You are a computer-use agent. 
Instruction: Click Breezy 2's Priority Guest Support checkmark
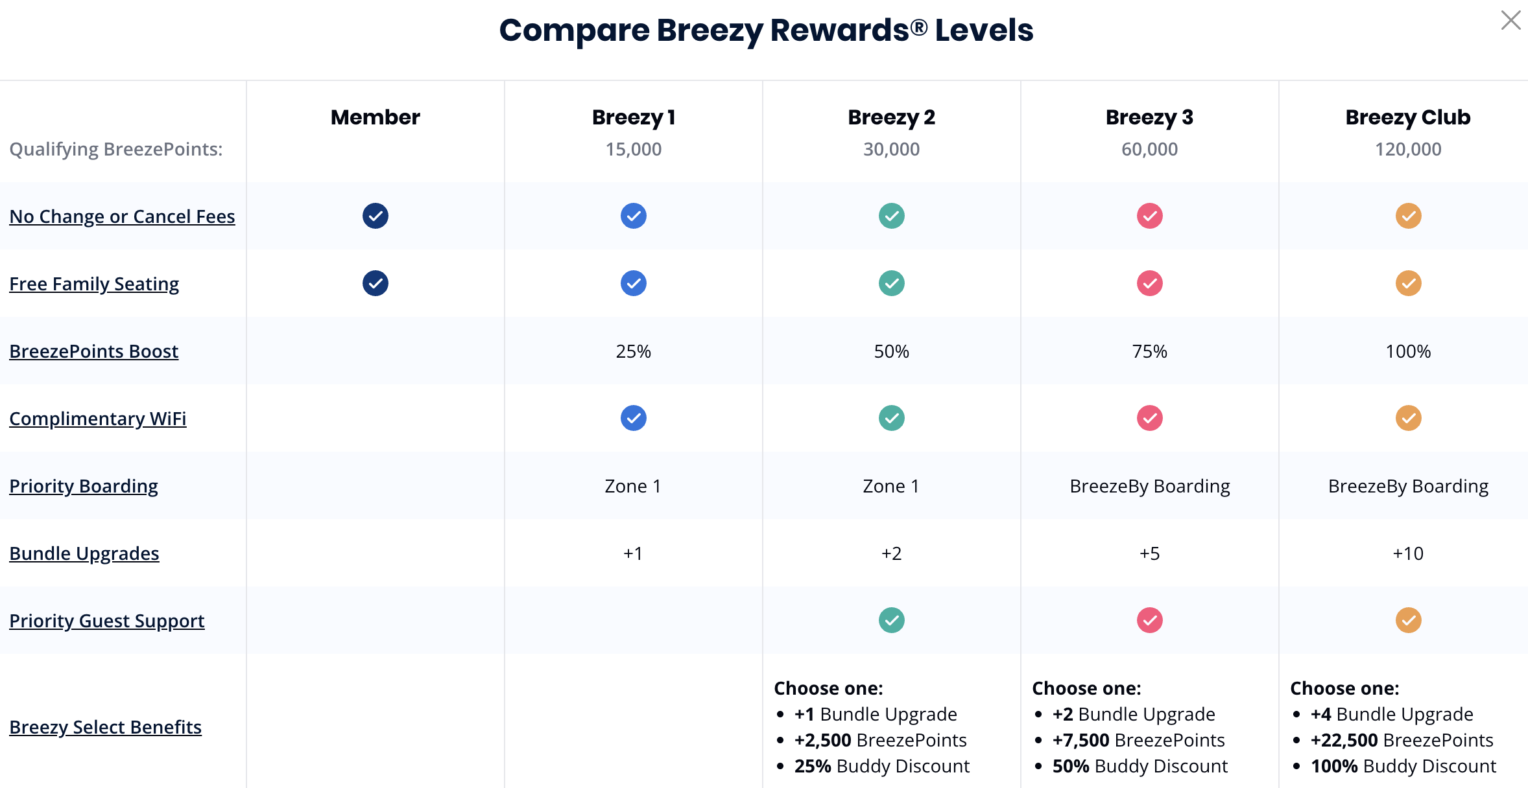click(892, 620)
